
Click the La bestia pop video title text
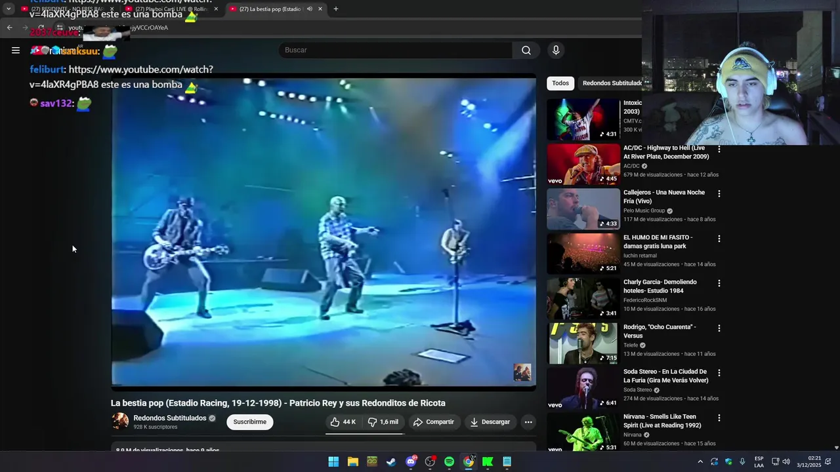tap(278, 403)
